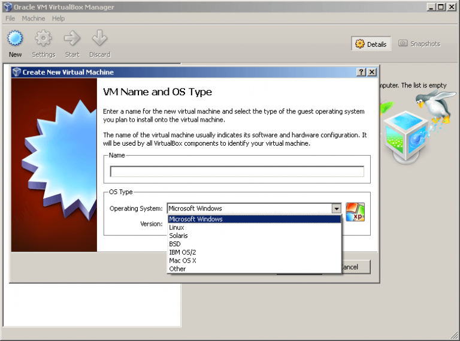This screenshot has width=460, height=341.
Task: Open the Help menu
Action: (58, 19)
